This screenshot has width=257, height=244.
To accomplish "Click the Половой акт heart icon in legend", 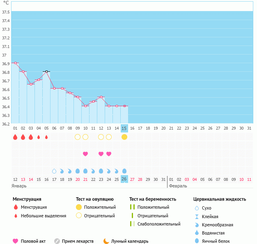I will [x=16, y=241].
